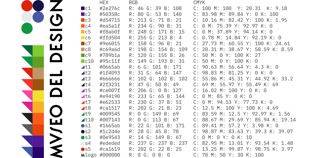Click the hex value #ffd504
Screen dimensions: 316x158
(x=110, y=38)
